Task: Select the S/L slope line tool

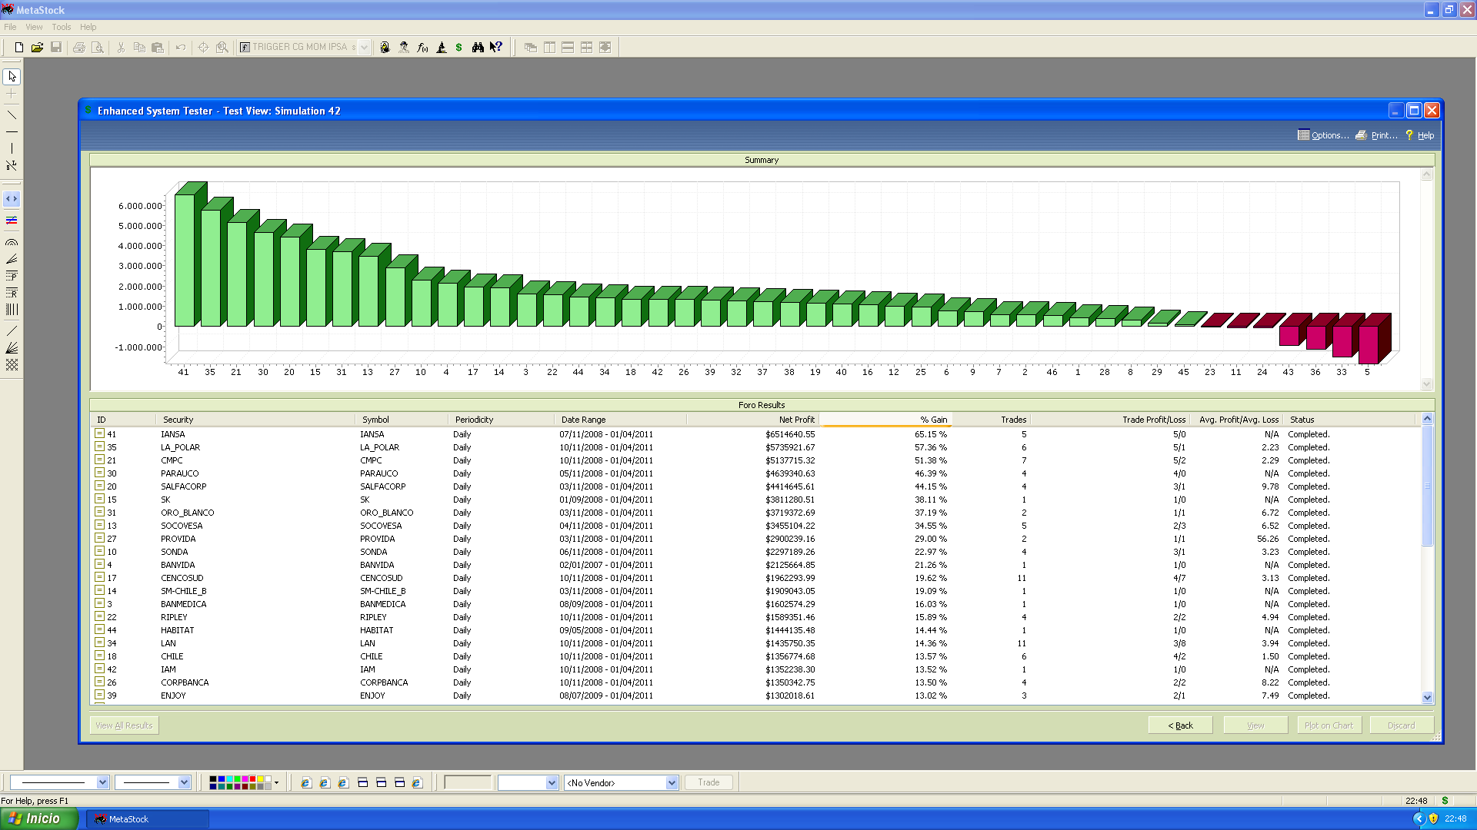Action: pyautogui.click(x=12, y=165)
